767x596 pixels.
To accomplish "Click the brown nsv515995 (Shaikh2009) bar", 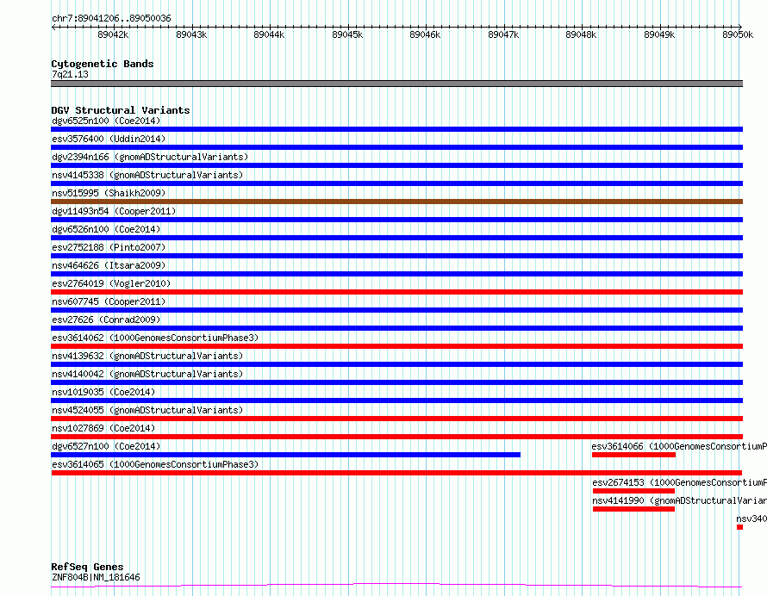I will [x=396, y=202].
